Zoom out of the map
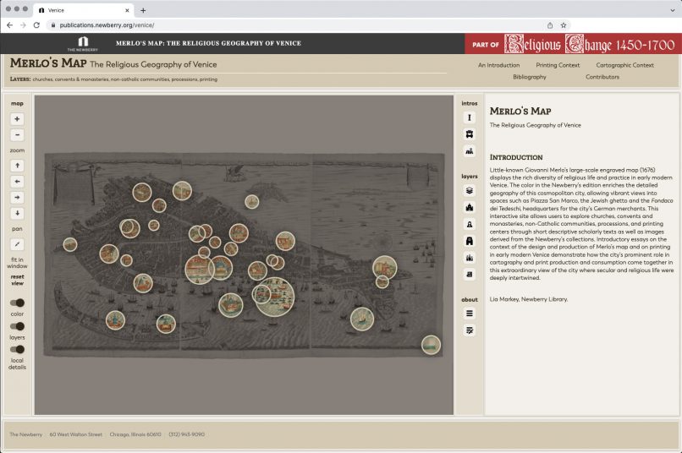 click(18, 135)
